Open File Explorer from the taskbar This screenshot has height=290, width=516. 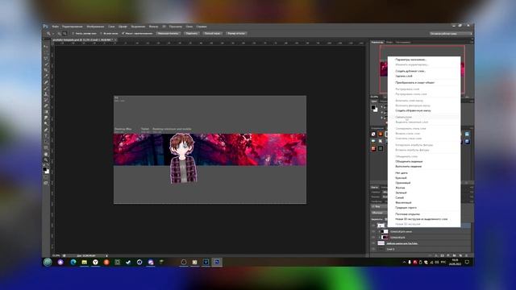84,262
